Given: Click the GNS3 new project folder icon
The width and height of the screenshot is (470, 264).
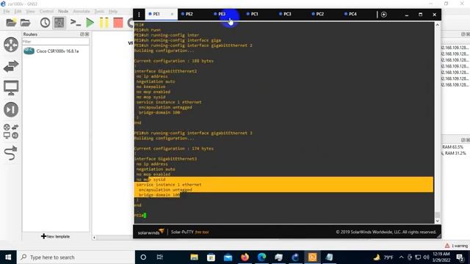Looking at the screenshot, I should pos(11,23).
